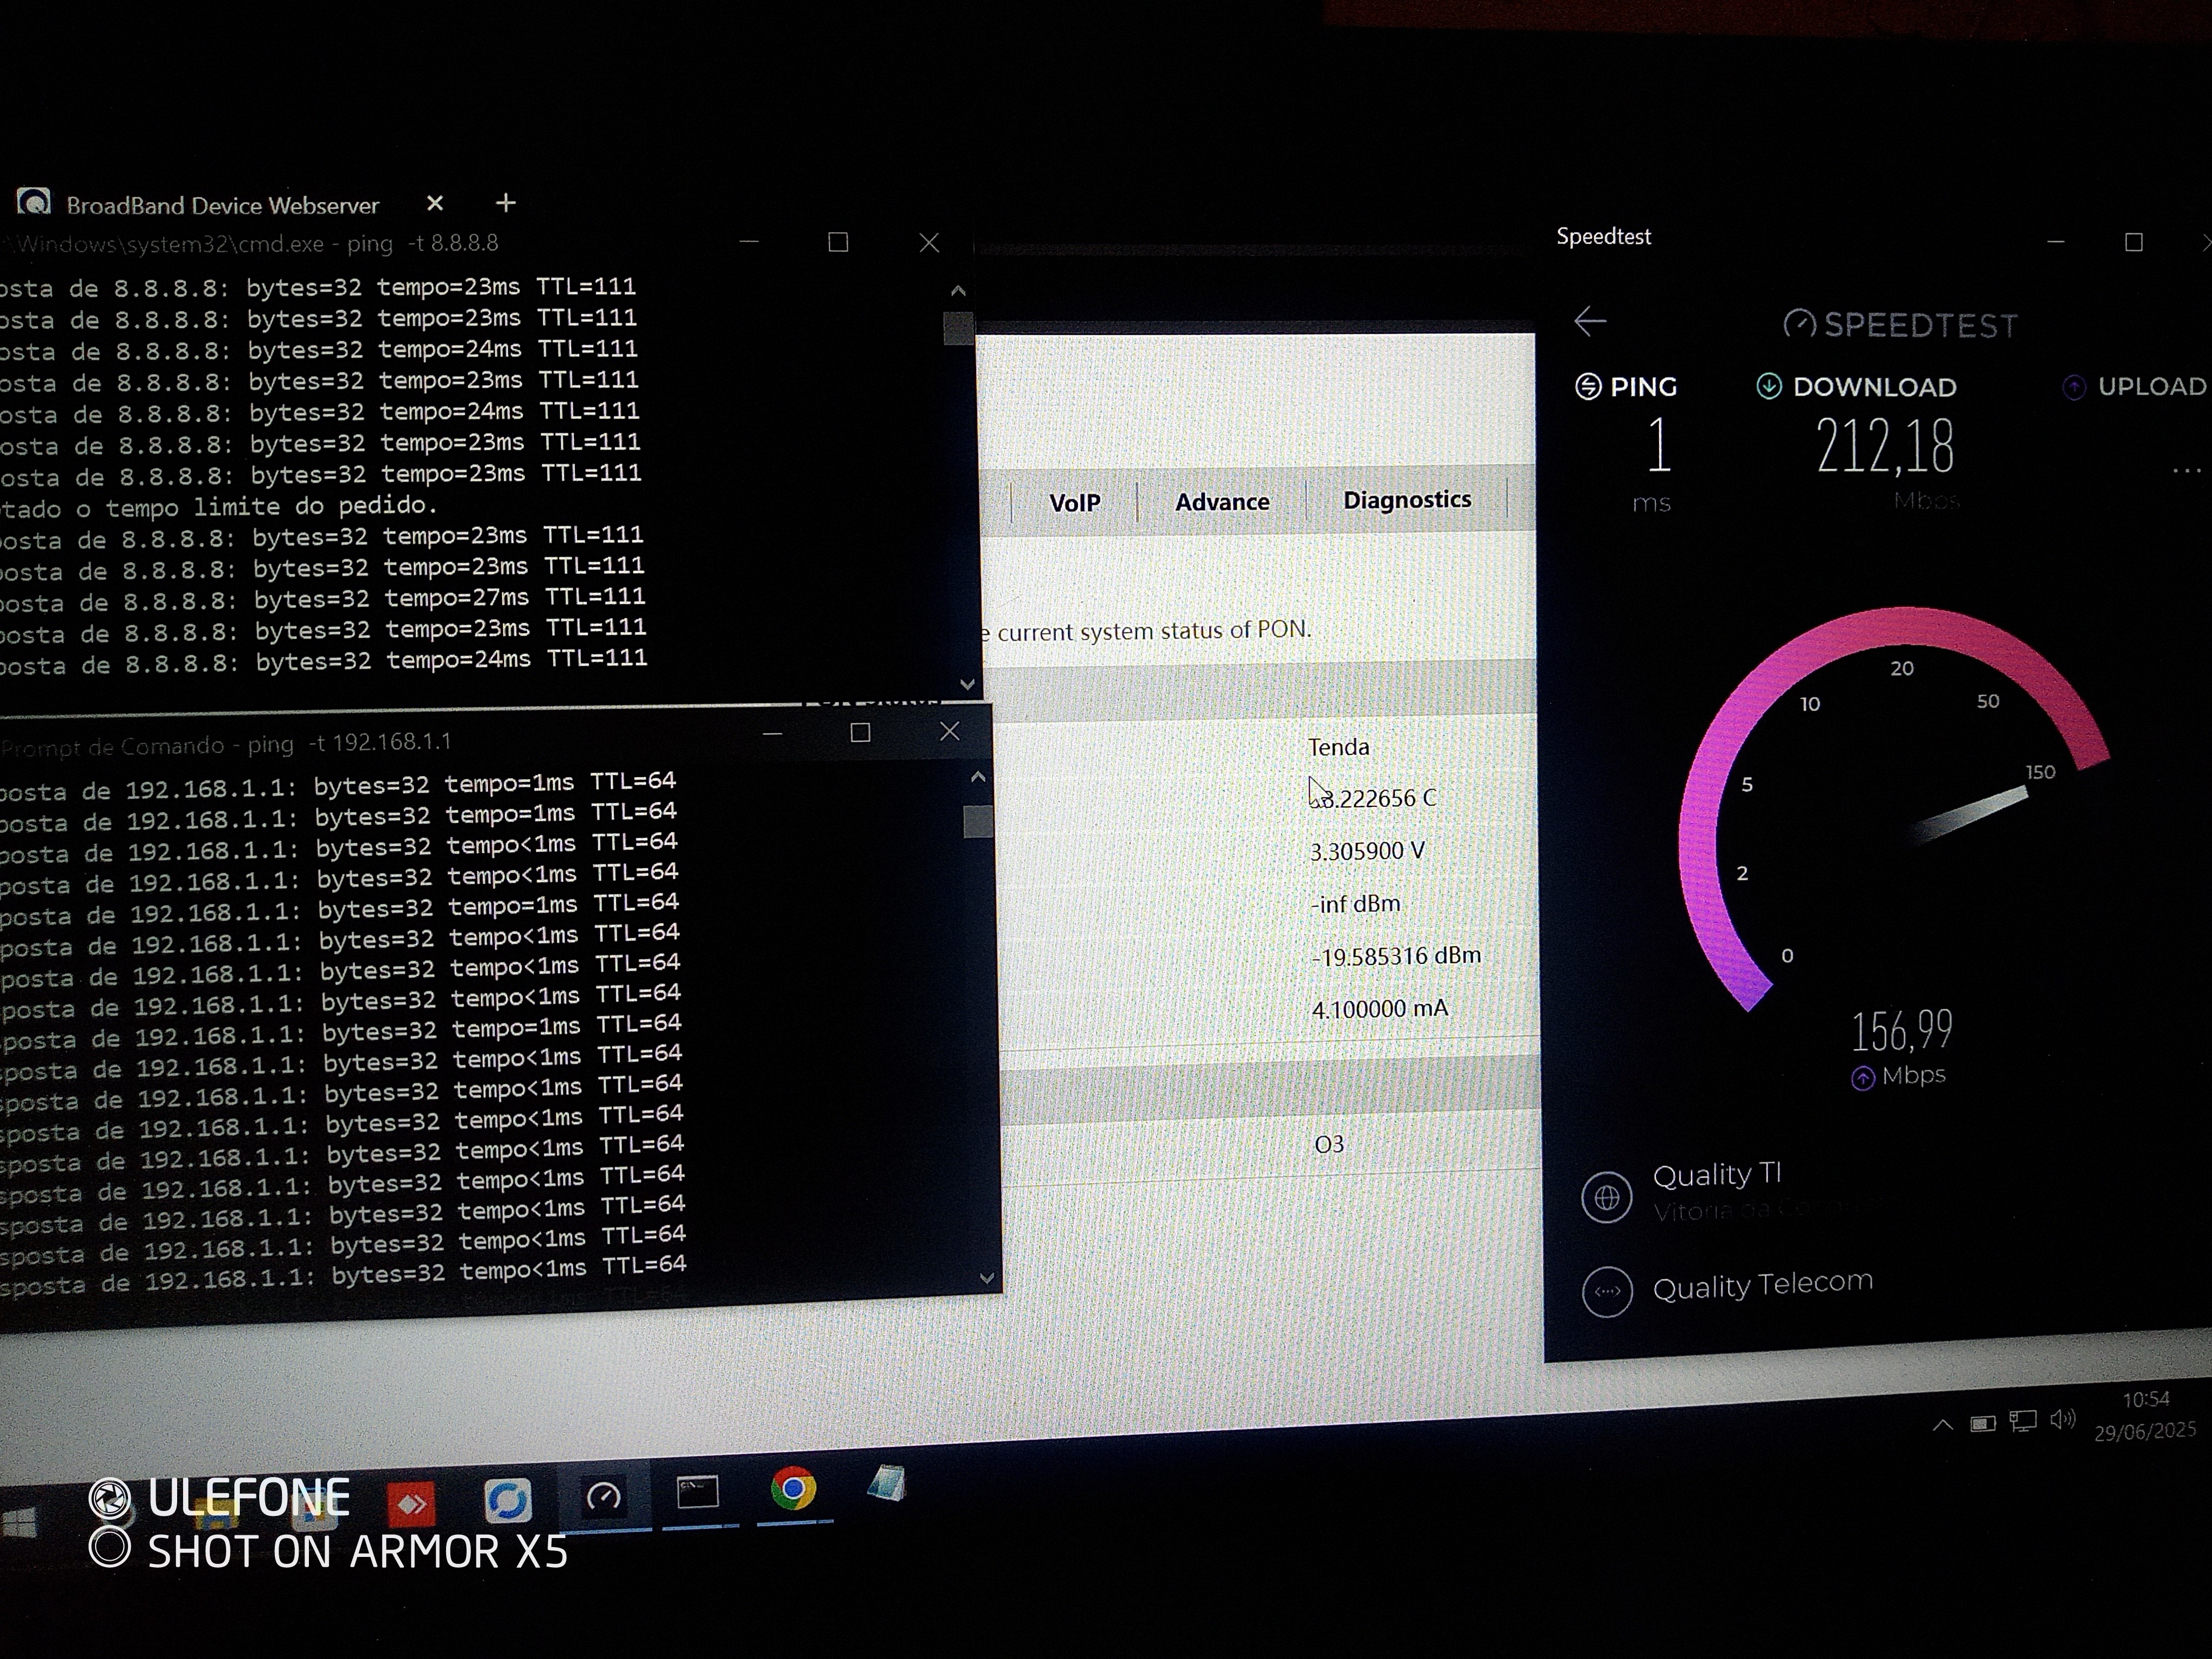The height and width of the screenshot is (1659, 2212).
Task: Open a new browser tab
Action: pos(506,203)
